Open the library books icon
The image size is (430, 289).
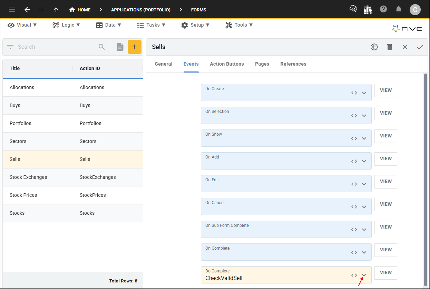coord(368,9)
